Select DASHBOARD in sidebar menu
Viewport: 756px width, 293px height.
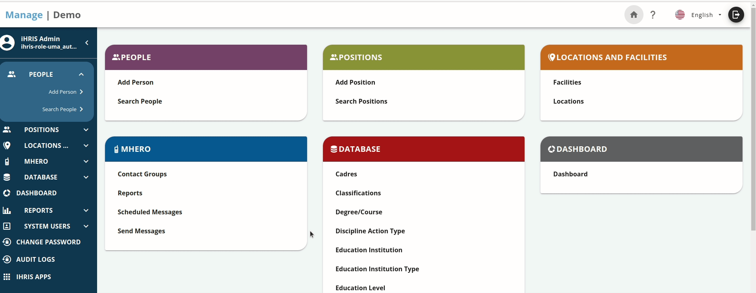[x=36, y=193]
